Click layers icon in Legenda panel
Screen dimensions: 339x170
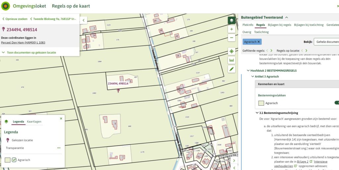(6, 121)
